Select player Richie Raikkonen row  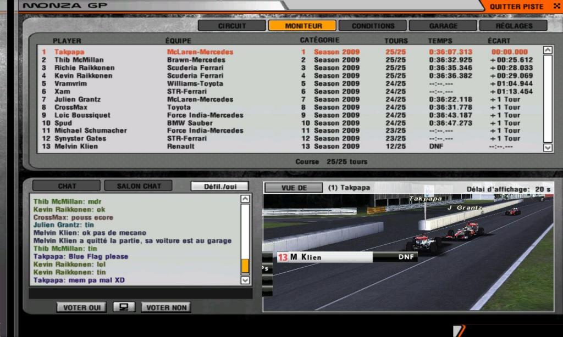point(289,68)
